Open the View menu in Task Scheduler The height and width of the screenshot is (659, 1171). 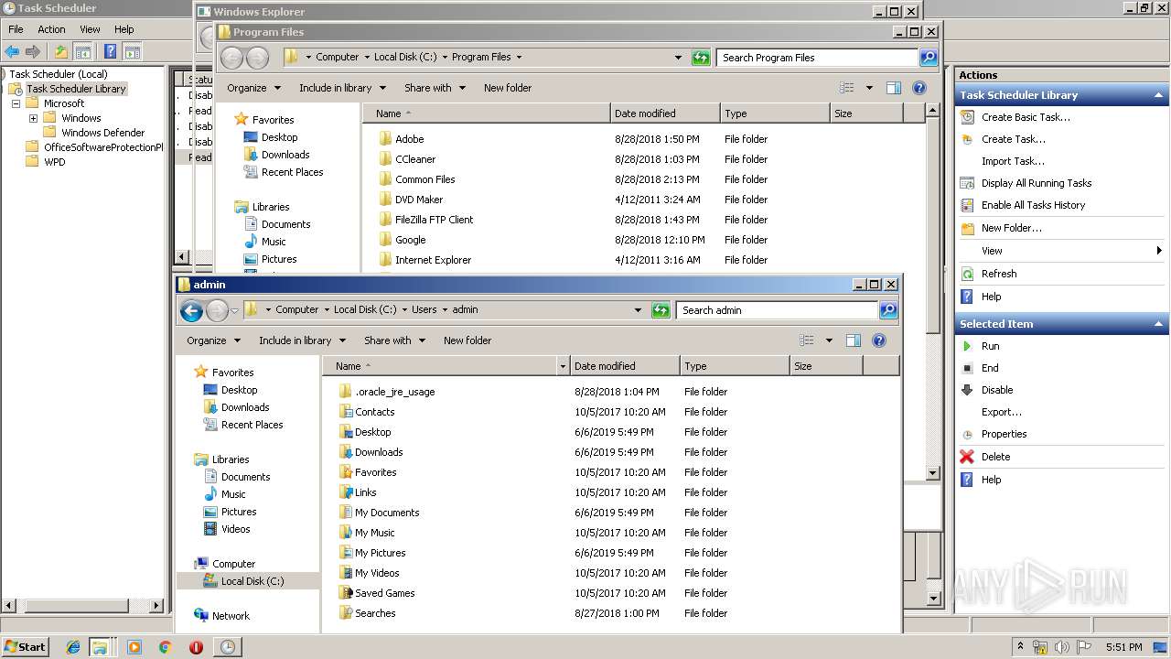click(90, 29)
